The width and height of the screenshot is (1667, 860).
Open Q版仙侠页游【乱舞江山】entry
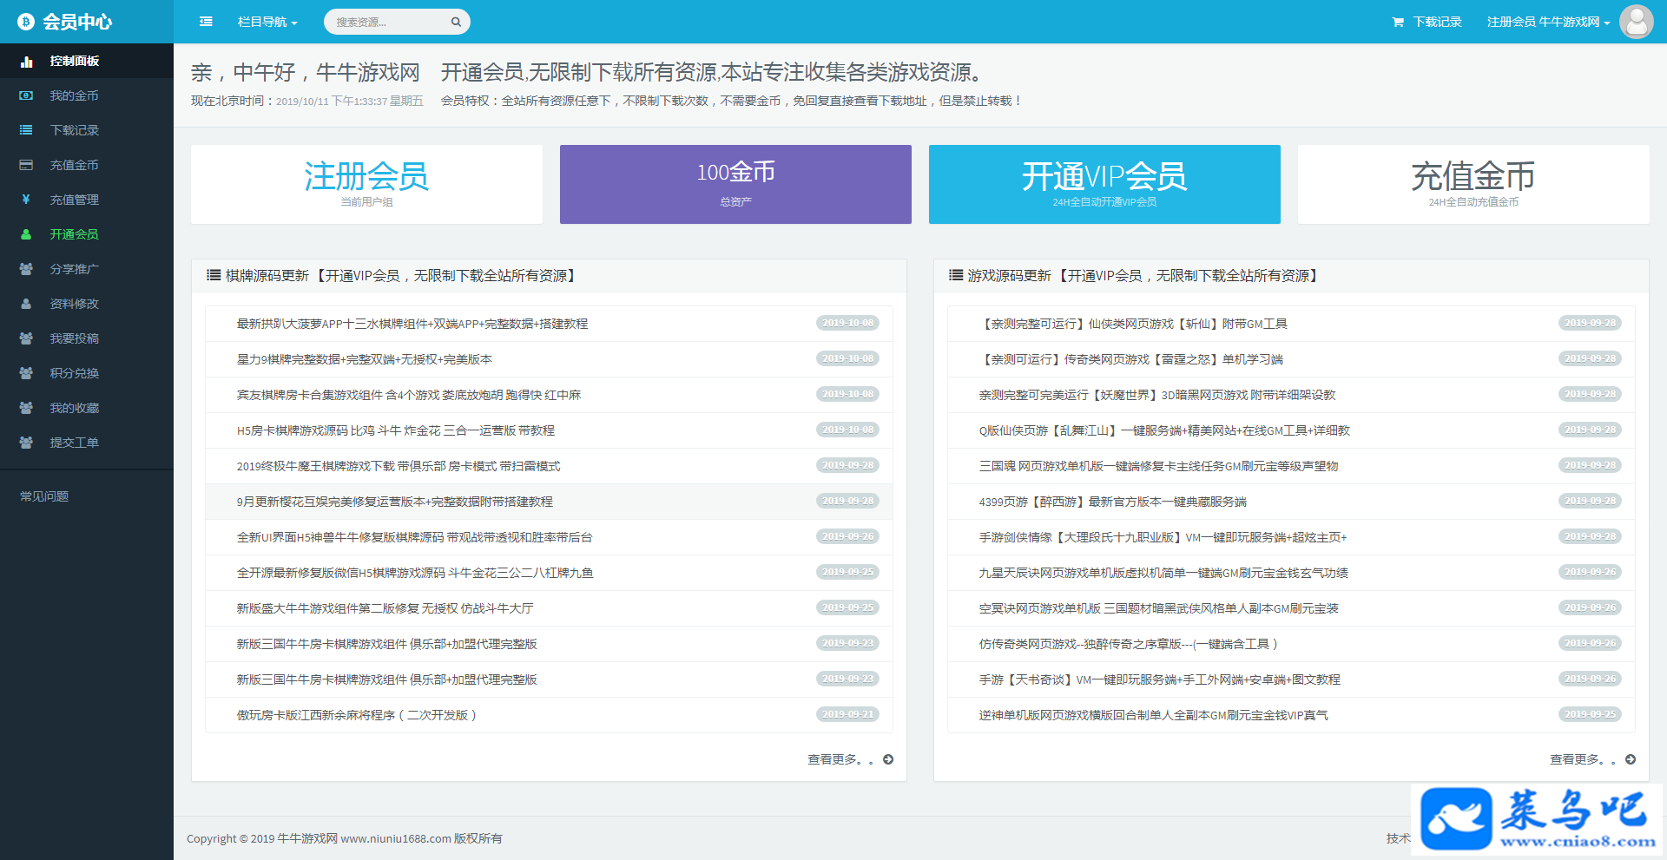click(1164, 430)
